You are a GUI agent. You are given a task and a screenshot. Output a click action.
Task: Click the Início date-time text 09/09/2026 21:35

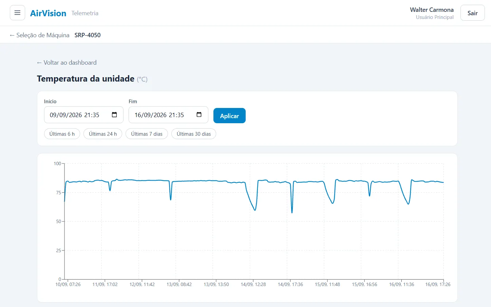pos(75,115)
